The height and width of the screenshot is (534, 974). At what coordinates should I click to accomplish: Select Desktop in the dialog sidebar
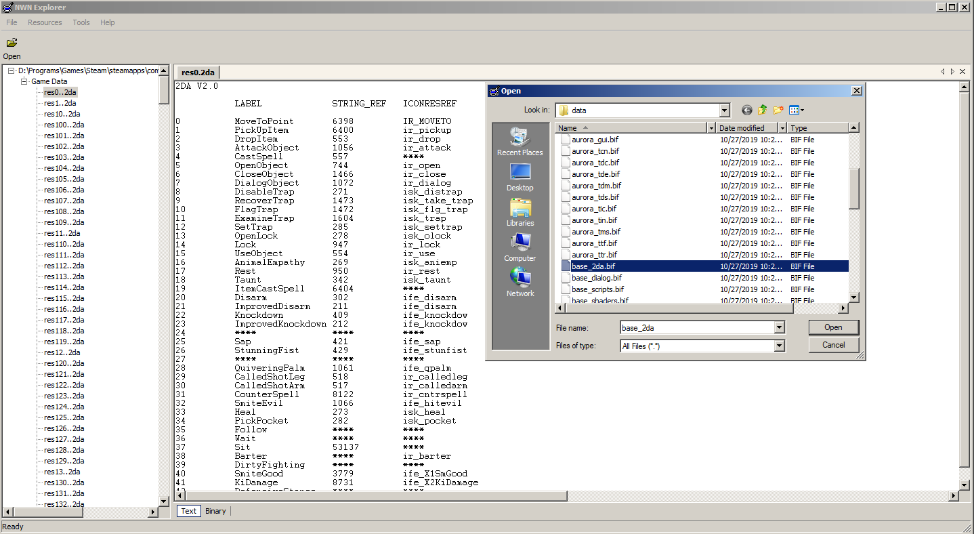(x=520, y=177)
